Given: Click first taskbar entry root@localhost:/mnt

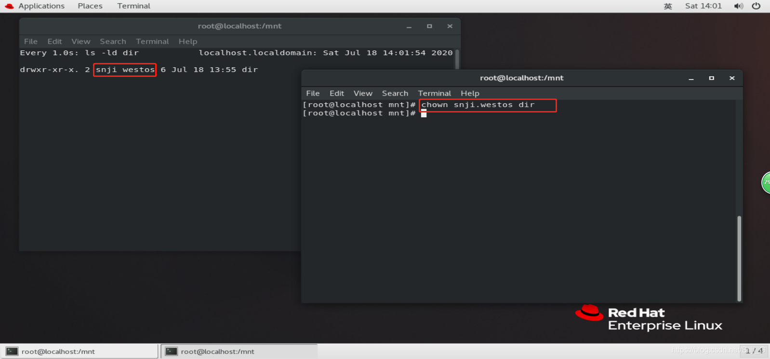Looking at the screenshot, I should [79, 351].
